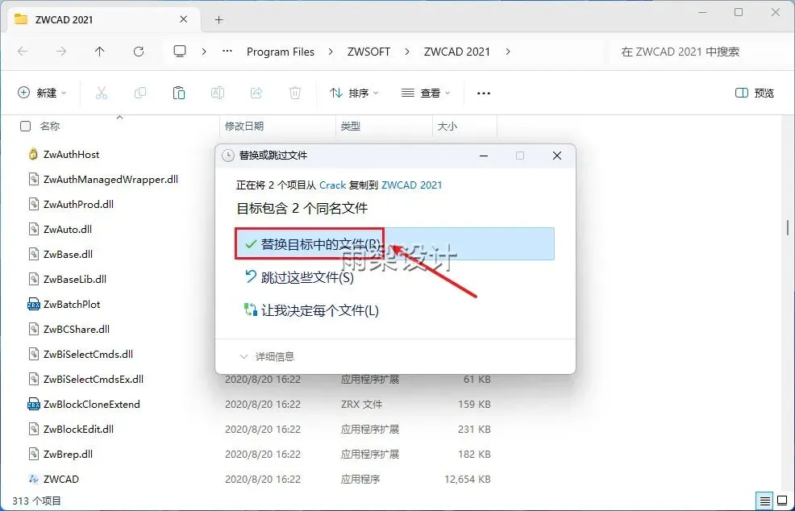
Task: Switch to large icons view in status bar
Action: coord(782,501)
